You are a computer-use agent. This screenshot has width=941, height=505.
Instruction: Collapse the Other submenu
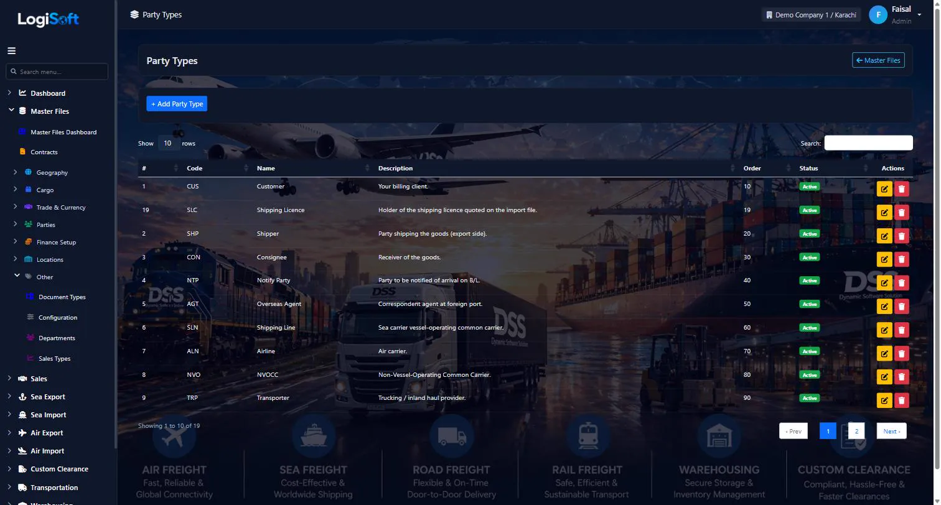pos(17,276)
